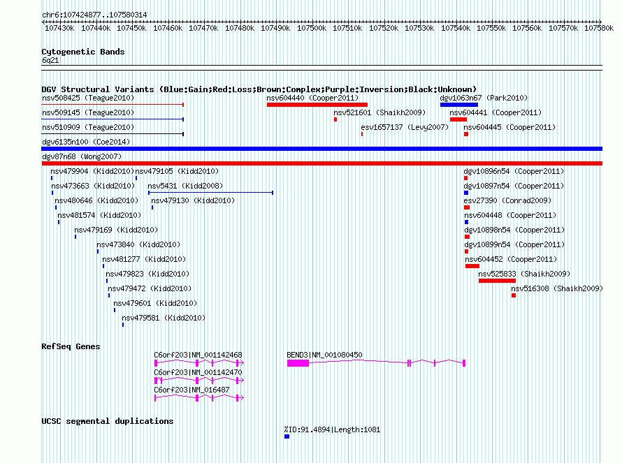Click the nsv604440 (Cooper2011) variant label

pyautogui.click(x=312, y=98)
